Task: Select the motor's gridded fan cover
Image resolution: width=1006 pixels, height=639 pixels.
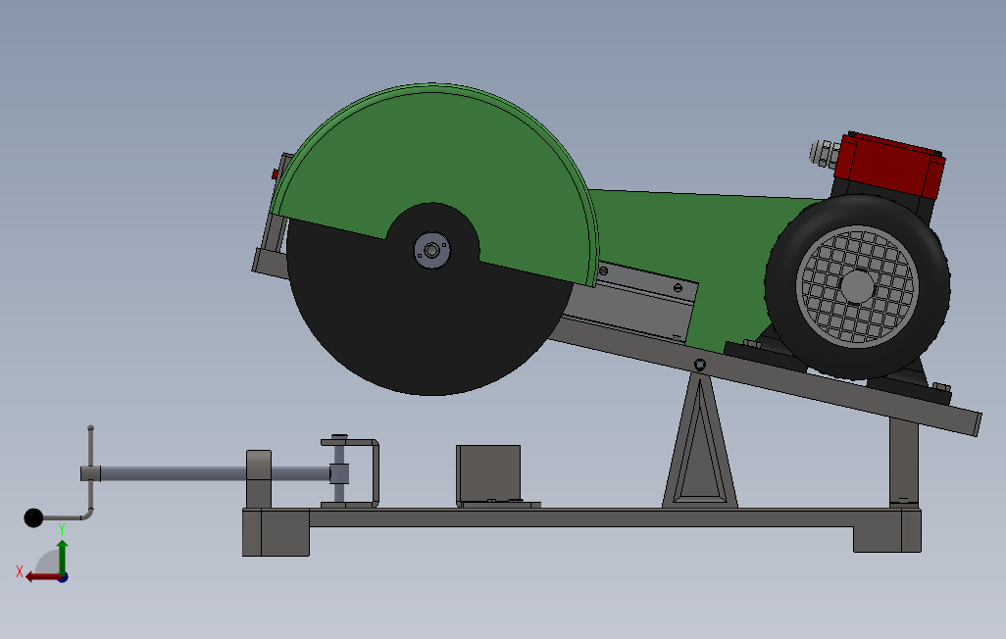Action: tap(857, 287)
